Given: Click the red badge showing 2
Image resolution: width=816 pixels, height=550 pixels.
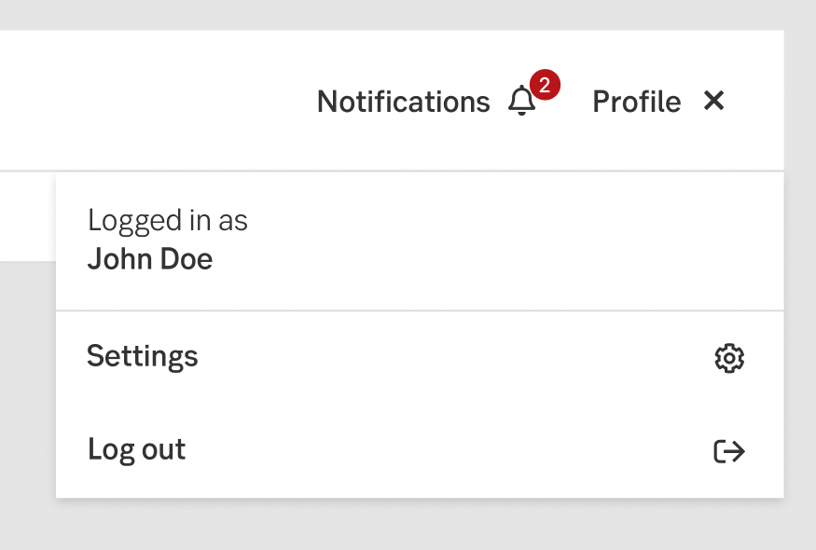Looking at the screenshot, I should (x=545, y=86).
